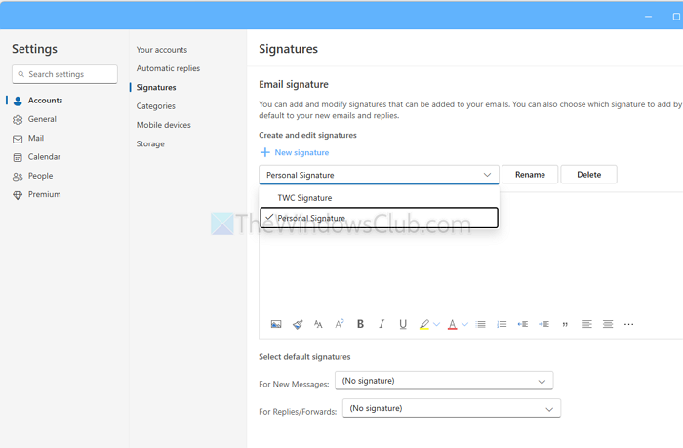Choose Personal Signature in the list
Viewport: 683px width, 448px height.
click(x=379, y=218)
